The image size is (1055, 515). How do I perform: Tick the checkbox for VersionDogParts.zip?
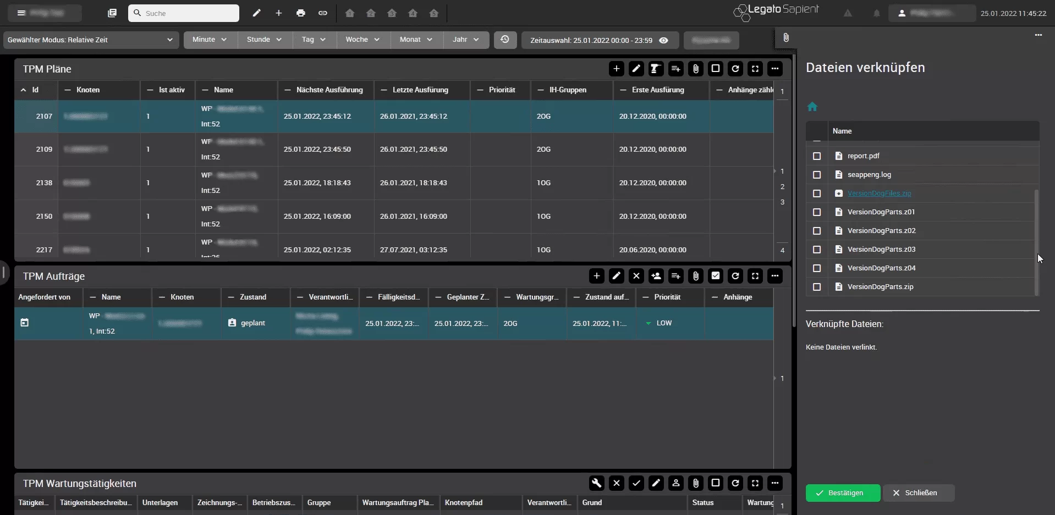[816, 287]
